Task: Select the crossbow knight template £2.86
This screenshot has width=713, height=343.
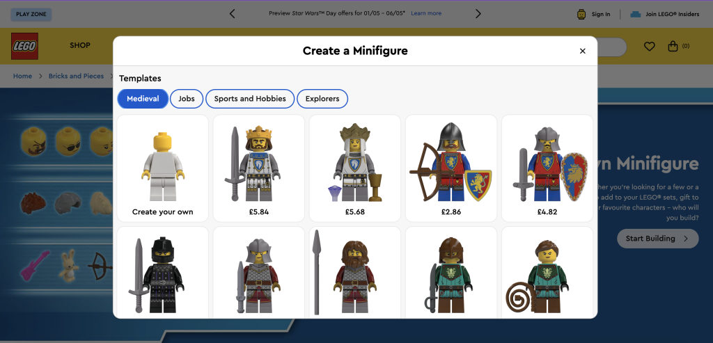Action: click(x=451, y=168)
